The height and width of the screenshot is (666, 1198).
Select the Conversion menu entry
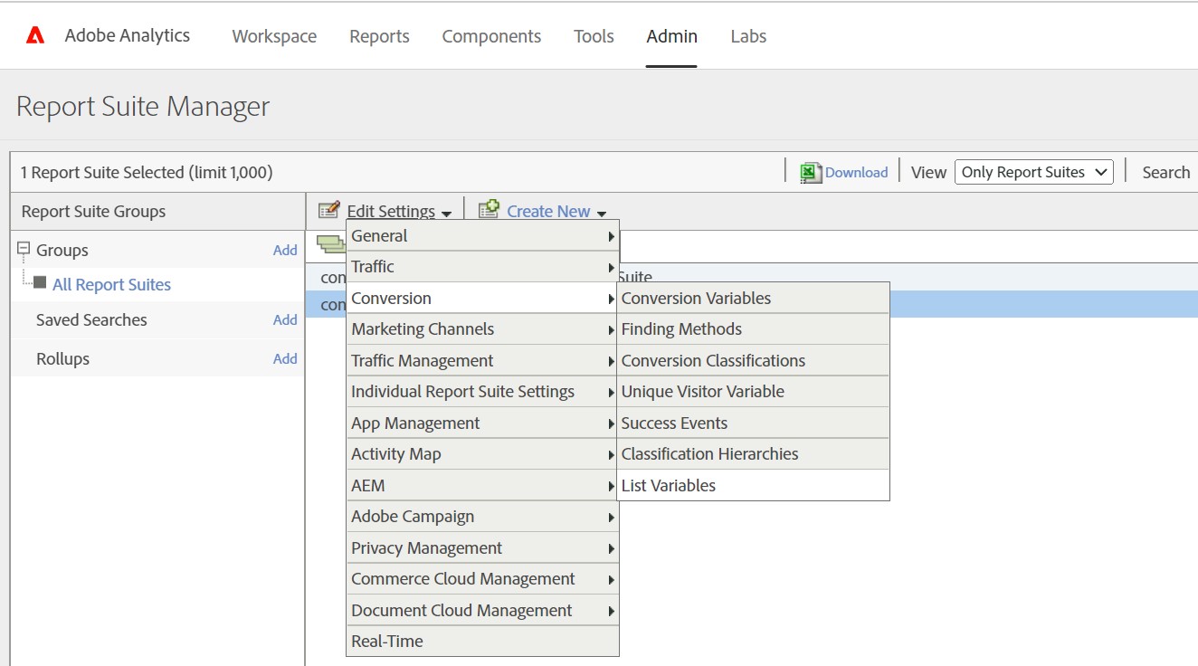coord(482,298)
